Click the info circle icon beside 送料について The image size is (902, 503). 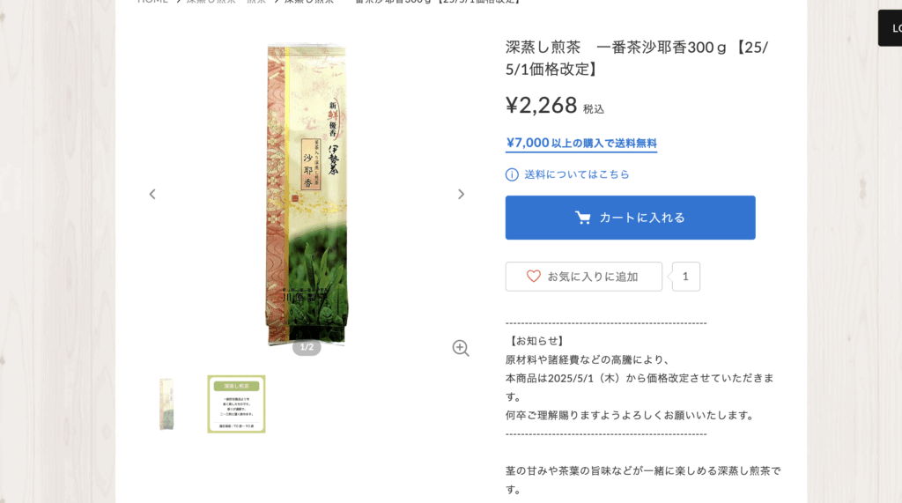click(x=512, y=174)
